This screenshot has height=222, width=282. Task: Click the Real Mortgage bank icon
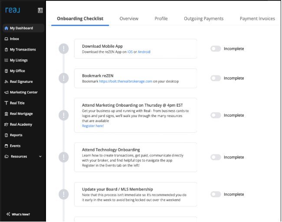pyautogui.click(x=7, y=114)
